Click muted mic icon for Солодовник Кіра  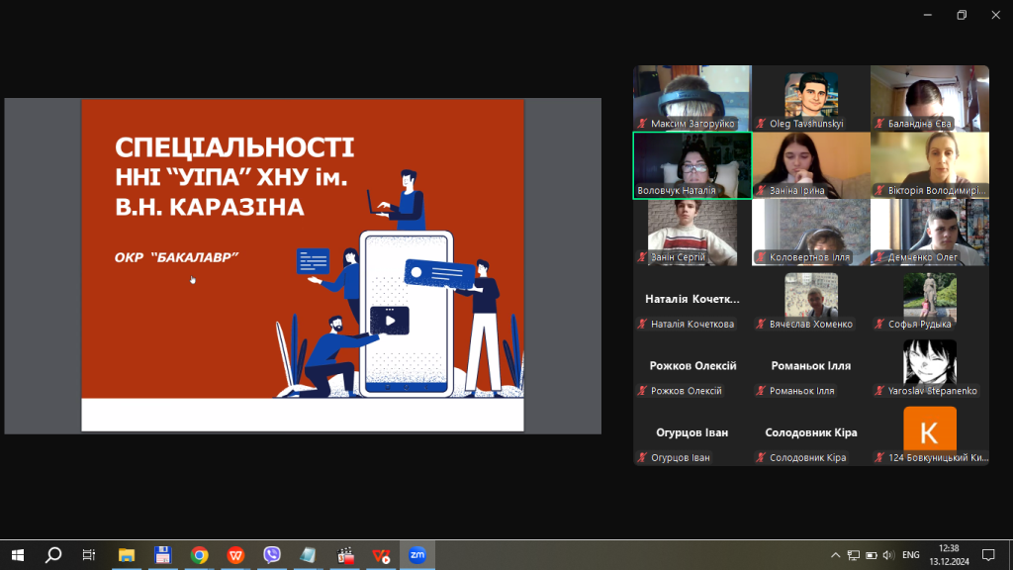pos(761,457)
